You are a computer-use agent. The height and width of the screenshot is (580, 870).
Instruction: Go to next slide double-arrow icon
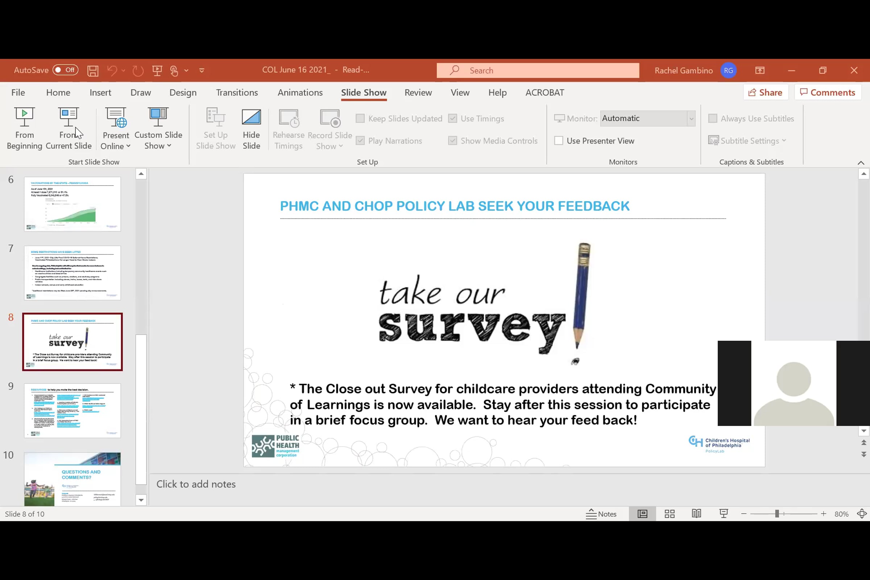coord(864,454)
